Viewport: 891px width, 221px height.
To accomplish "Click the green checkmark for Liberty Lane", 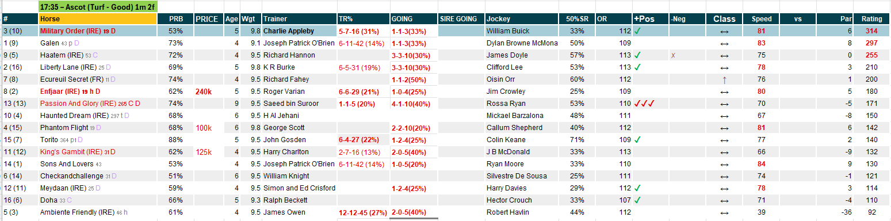I will (637, 67).
